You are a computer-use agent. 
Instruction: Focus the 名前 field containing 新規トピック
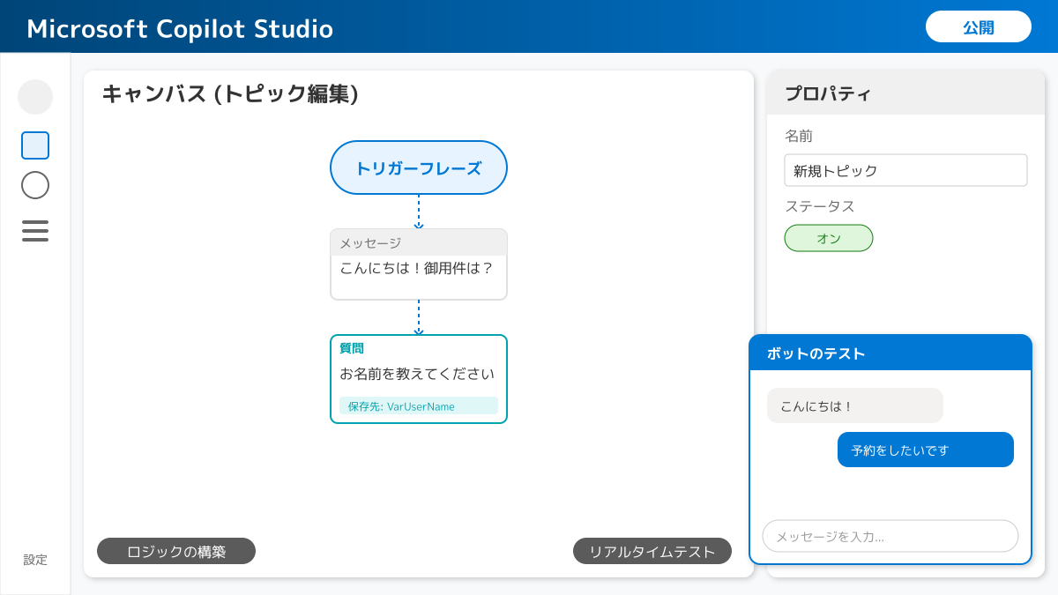point(905,170)
